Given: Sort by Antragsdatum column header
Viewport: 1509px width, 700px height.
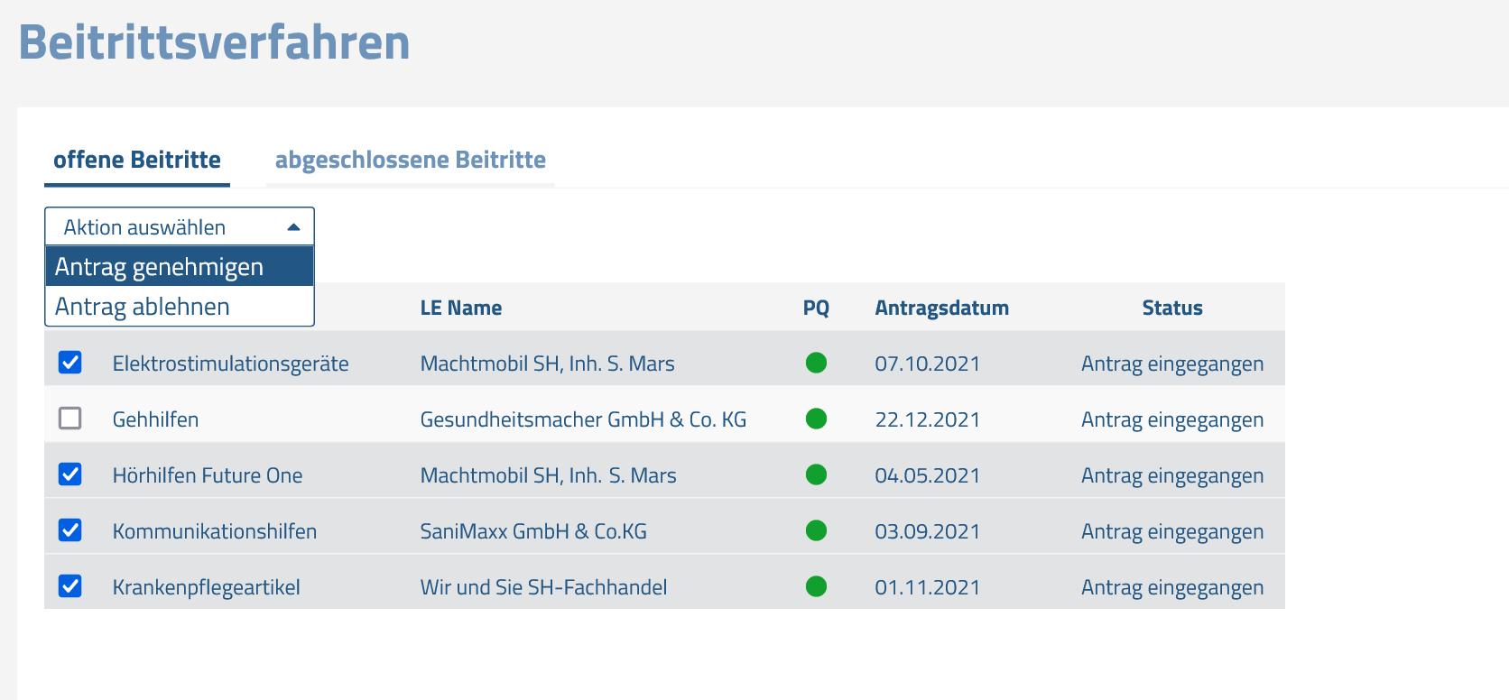Looking at the screenshot, I should pos(942,308).
